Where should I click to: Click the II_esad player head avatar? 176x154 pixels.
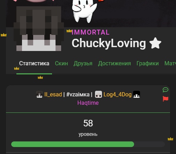39,94
